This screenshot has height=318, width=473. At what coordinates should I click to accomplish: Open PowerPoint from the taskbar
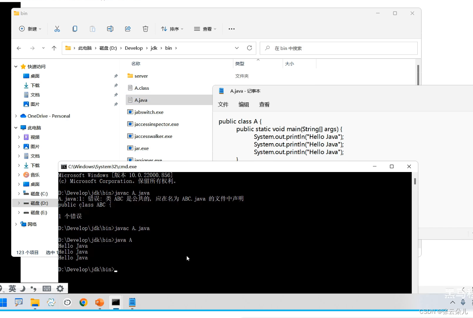[99, 302]
